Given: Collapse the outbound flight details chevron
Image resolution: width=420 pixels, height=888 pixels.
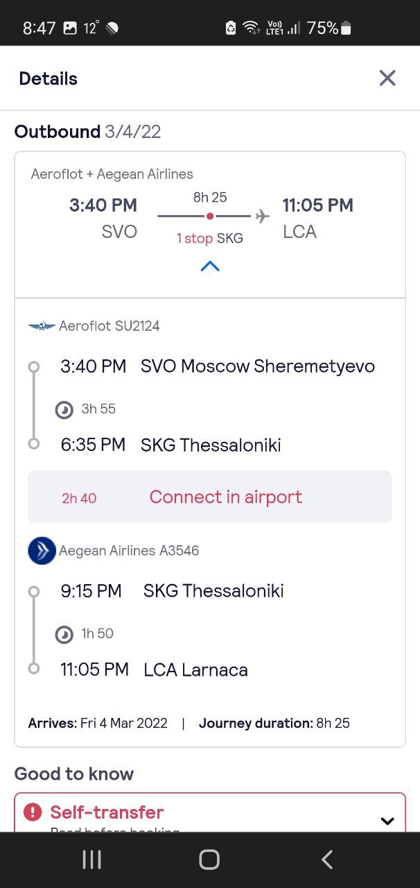Looking at the screenshot, I should (x=210, y=266).
